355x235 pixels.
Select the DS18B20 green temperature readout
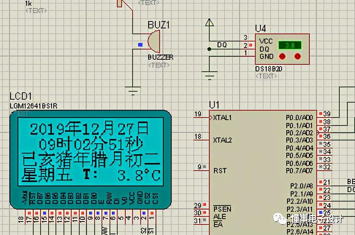(290, 45)
